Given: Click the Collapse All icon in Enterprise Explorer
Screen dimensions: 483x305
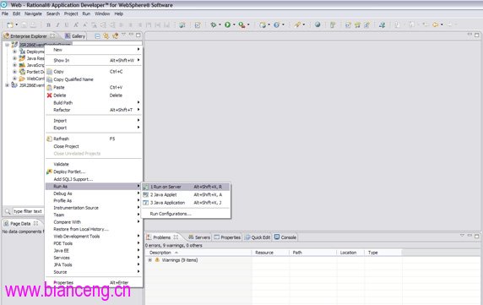Looking at the screenshot, I should click(x=97, y=36).
